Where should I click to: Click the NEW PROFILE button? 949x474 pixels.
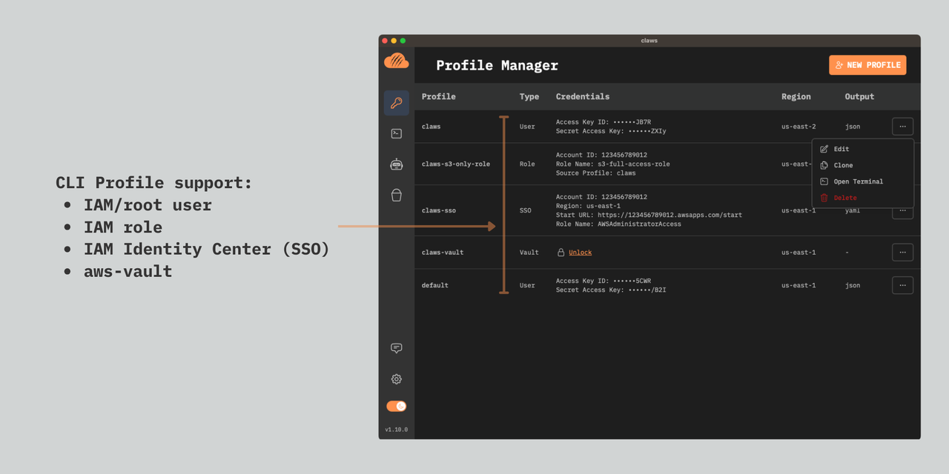pyautogui.click(x=867, y=65)
